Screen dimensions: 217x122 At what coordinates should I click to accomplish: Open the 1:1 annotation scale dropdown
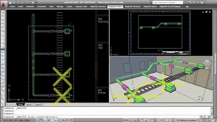161,120
